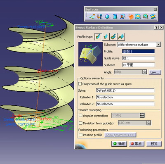Confirm with the green 确定 button
Viewport: 165px width, 164px height.
tap(119, 144)
